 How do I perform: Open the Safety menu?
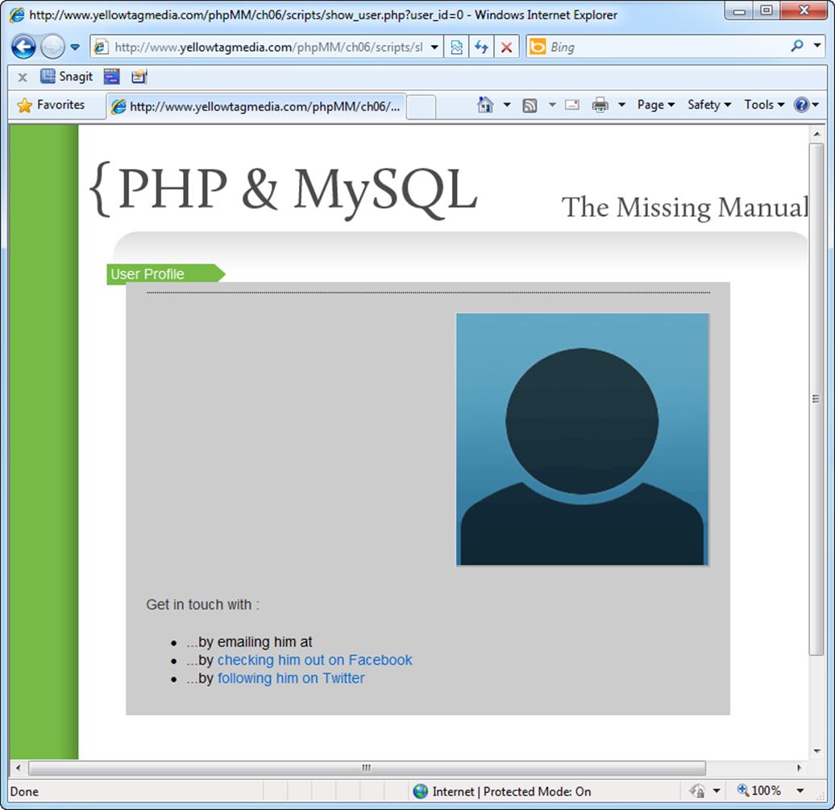[708, 105]
